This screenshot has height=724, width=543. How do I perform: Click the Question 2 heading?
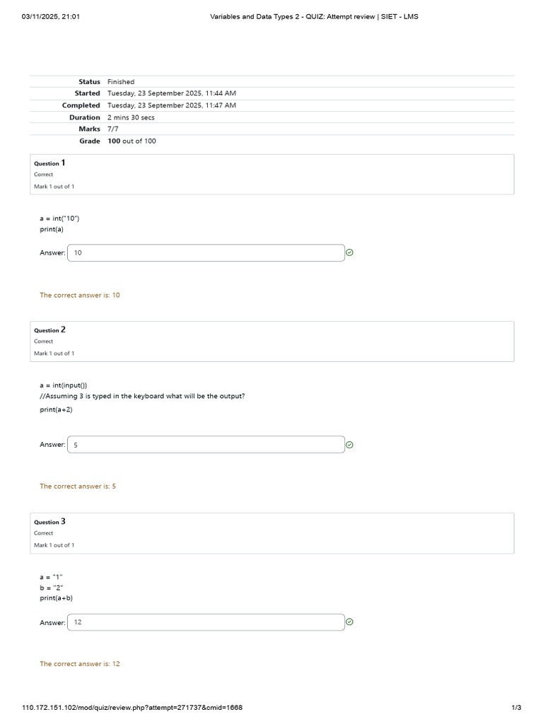pyautogui.click(x=49, y=329)
